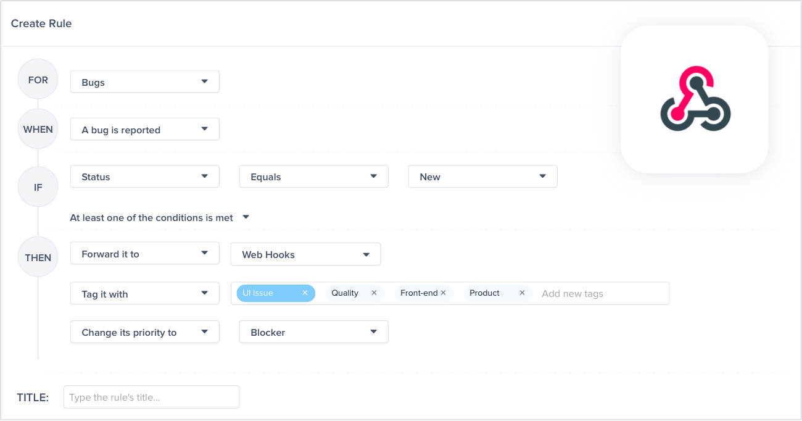The height and width of the screenshot is (421, 802).
Task: Select the THEN step circle
Action: (38, 256)
